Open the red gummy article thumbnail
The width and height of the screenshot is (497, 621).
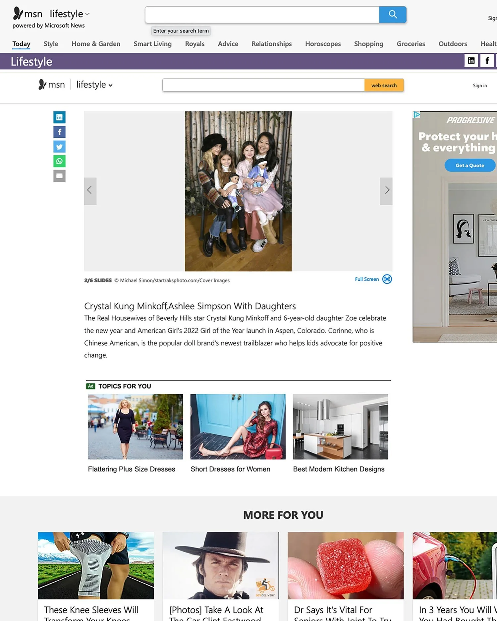point(346,565)
